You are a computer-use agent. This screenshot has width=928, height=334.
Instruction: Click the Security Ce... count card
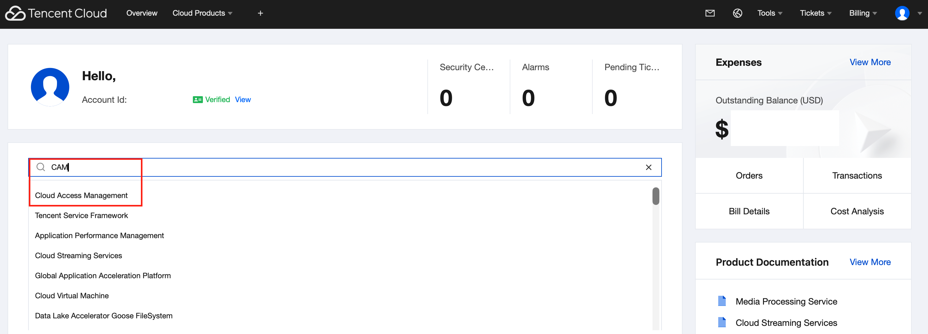click(468, 86)
